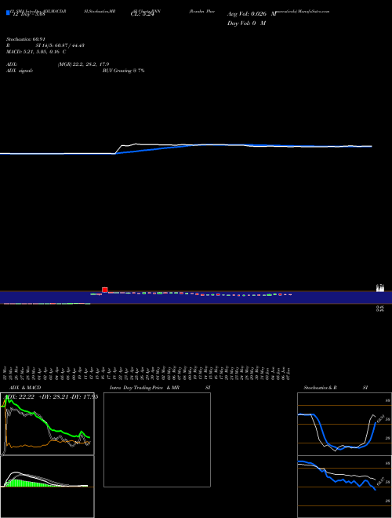Click the 'MACD: 5.21, 5.05, 0.16 C' line
The image size is (392, 518).
pyautogui.click(x=36, y=52)
